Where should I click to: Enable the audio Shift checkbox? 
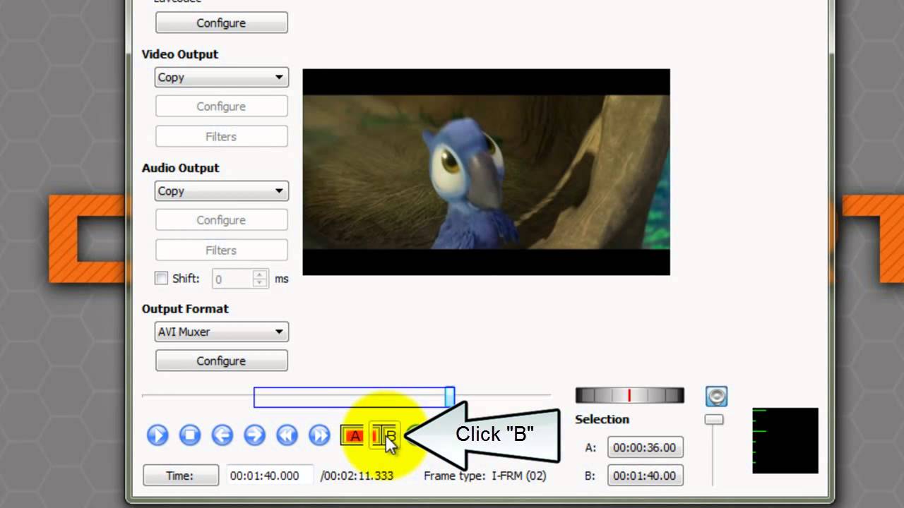tap(161, 278)
